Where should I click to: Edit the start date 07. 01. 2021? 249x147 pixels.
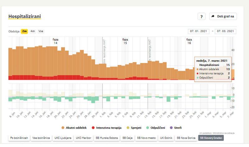(x=199, y=31)
